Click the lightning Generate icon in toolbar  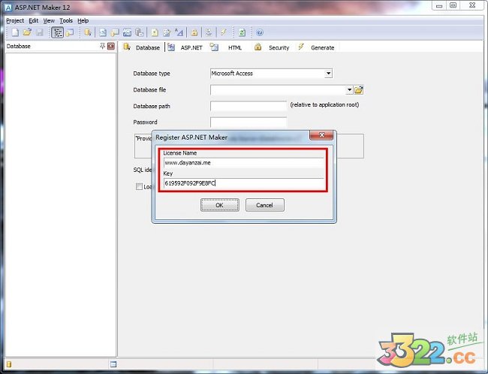(224, 32)
